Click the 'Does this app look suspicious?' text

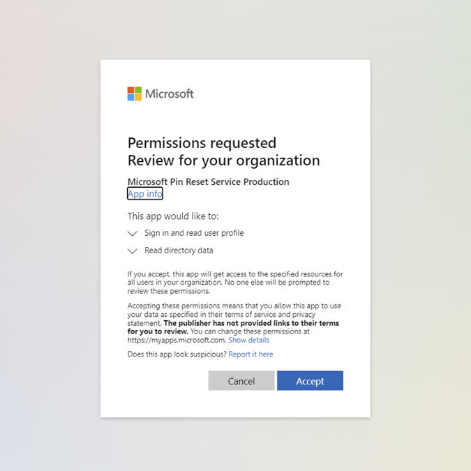177,354
